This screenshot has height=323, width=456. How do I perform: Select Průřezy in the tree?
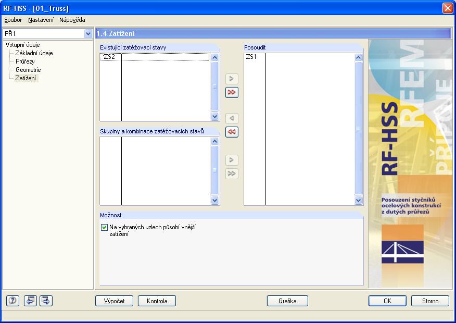(25, 61)
